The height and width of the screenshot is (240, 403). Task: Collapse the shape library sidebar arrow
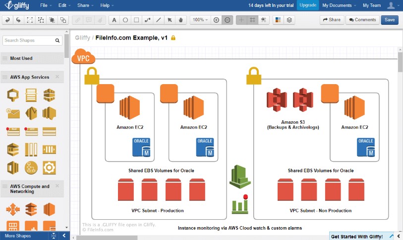[x=64, y=236]
